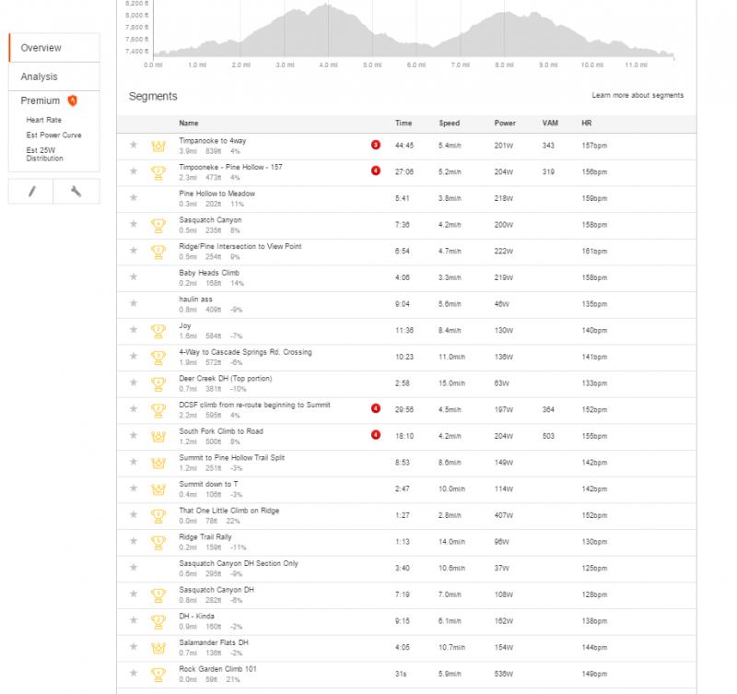The image size is (737, 694).
Task: Open the Pine Hollow to Meadow segment
Action: click(x=216, y=194)
